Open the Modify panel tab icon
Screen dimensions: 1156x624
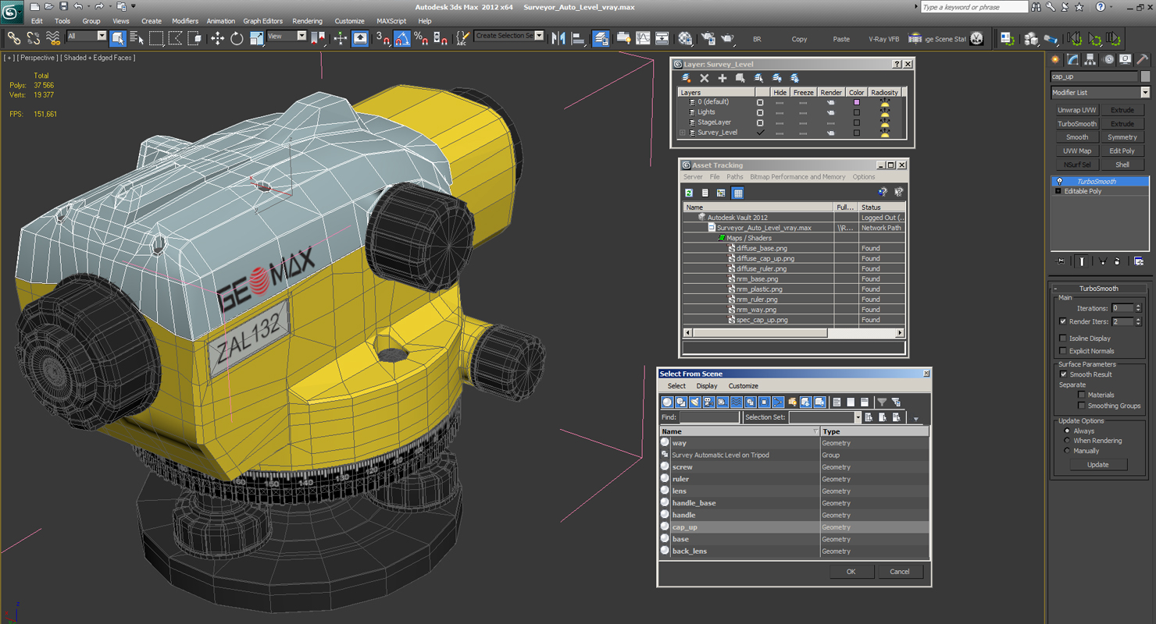tap(1073, 59)
